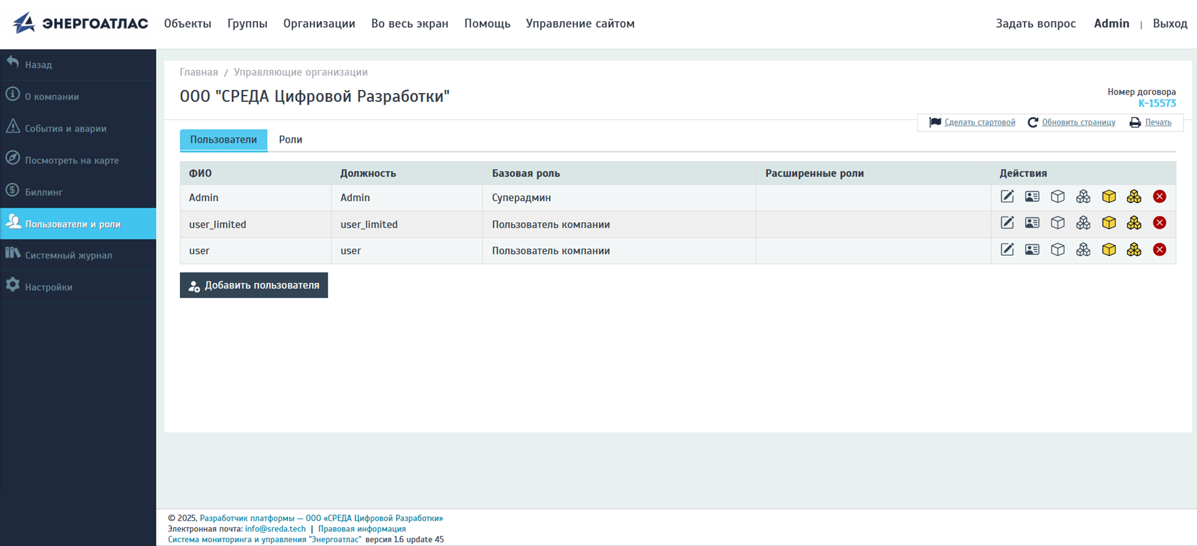Click the red delete icon for Admin
This screenshot has width=1197, height=546.
point(1159,197)
